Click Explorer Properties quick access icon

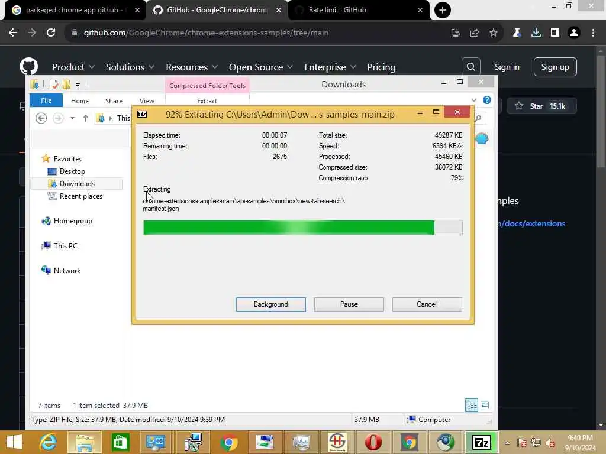coord(54,84)
